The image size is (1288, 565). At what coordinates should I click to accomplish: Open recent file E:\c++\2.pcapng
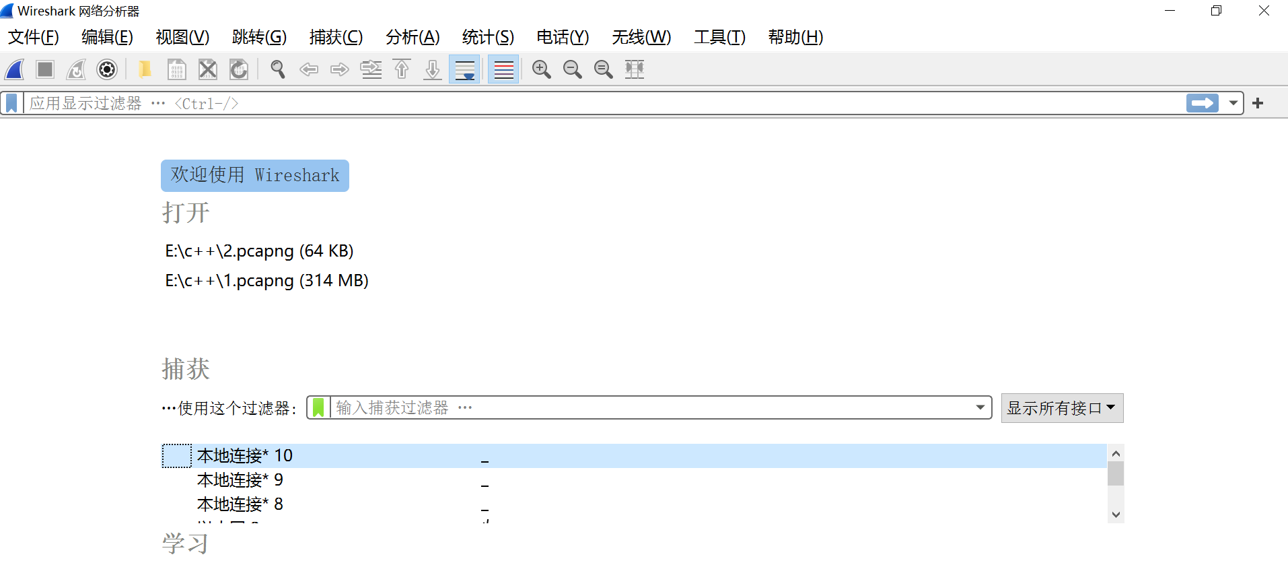(259, 251)
